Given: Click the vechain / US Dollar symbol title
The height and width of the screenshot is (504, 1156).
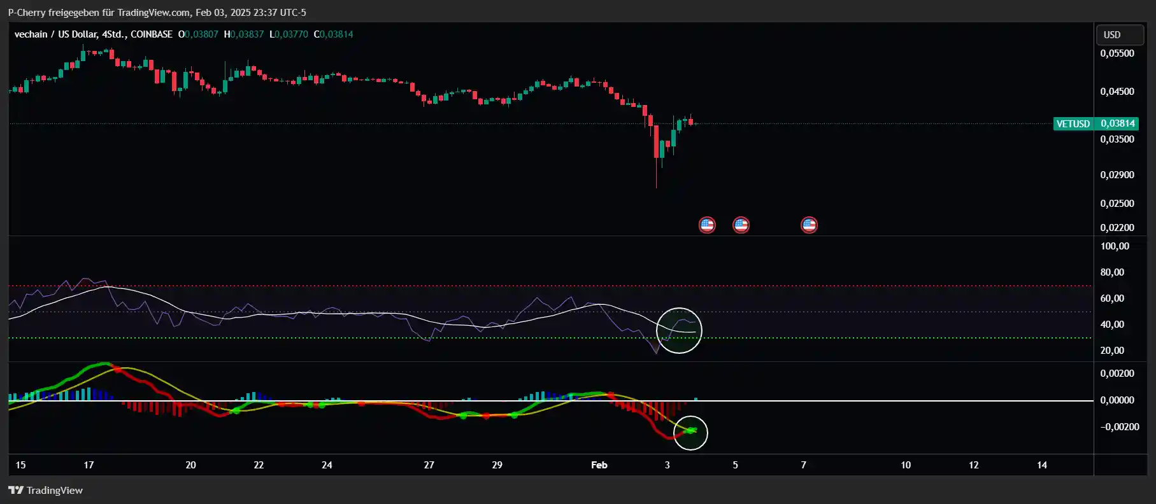Looking at the screenshot, I should pos(93,34).
